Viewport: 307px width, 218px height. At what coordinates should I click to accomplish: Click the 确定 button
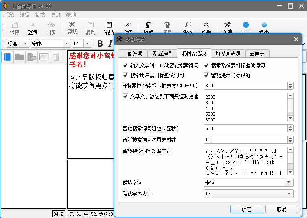click(x=246, y=209)
